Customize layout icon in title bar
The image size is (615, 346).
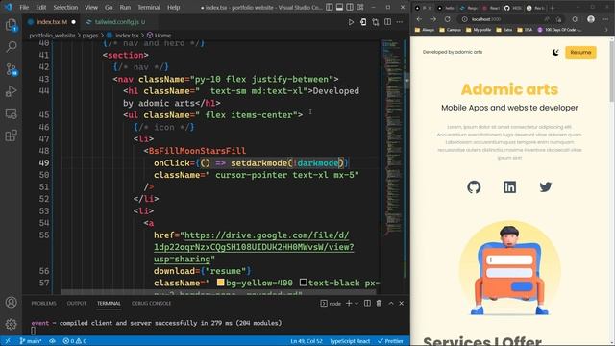(x=360, y=7)
